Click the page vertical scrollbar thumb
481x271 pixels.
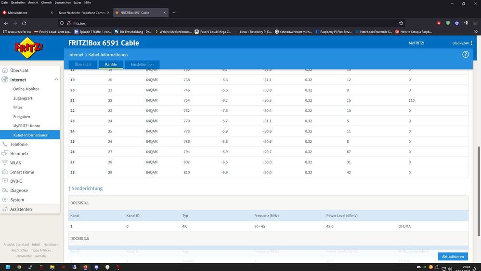479,191
